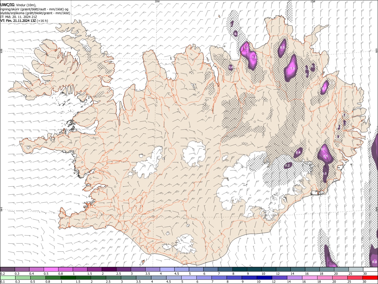Select the upper-row swatch between 12 and 14

point(283,270)
